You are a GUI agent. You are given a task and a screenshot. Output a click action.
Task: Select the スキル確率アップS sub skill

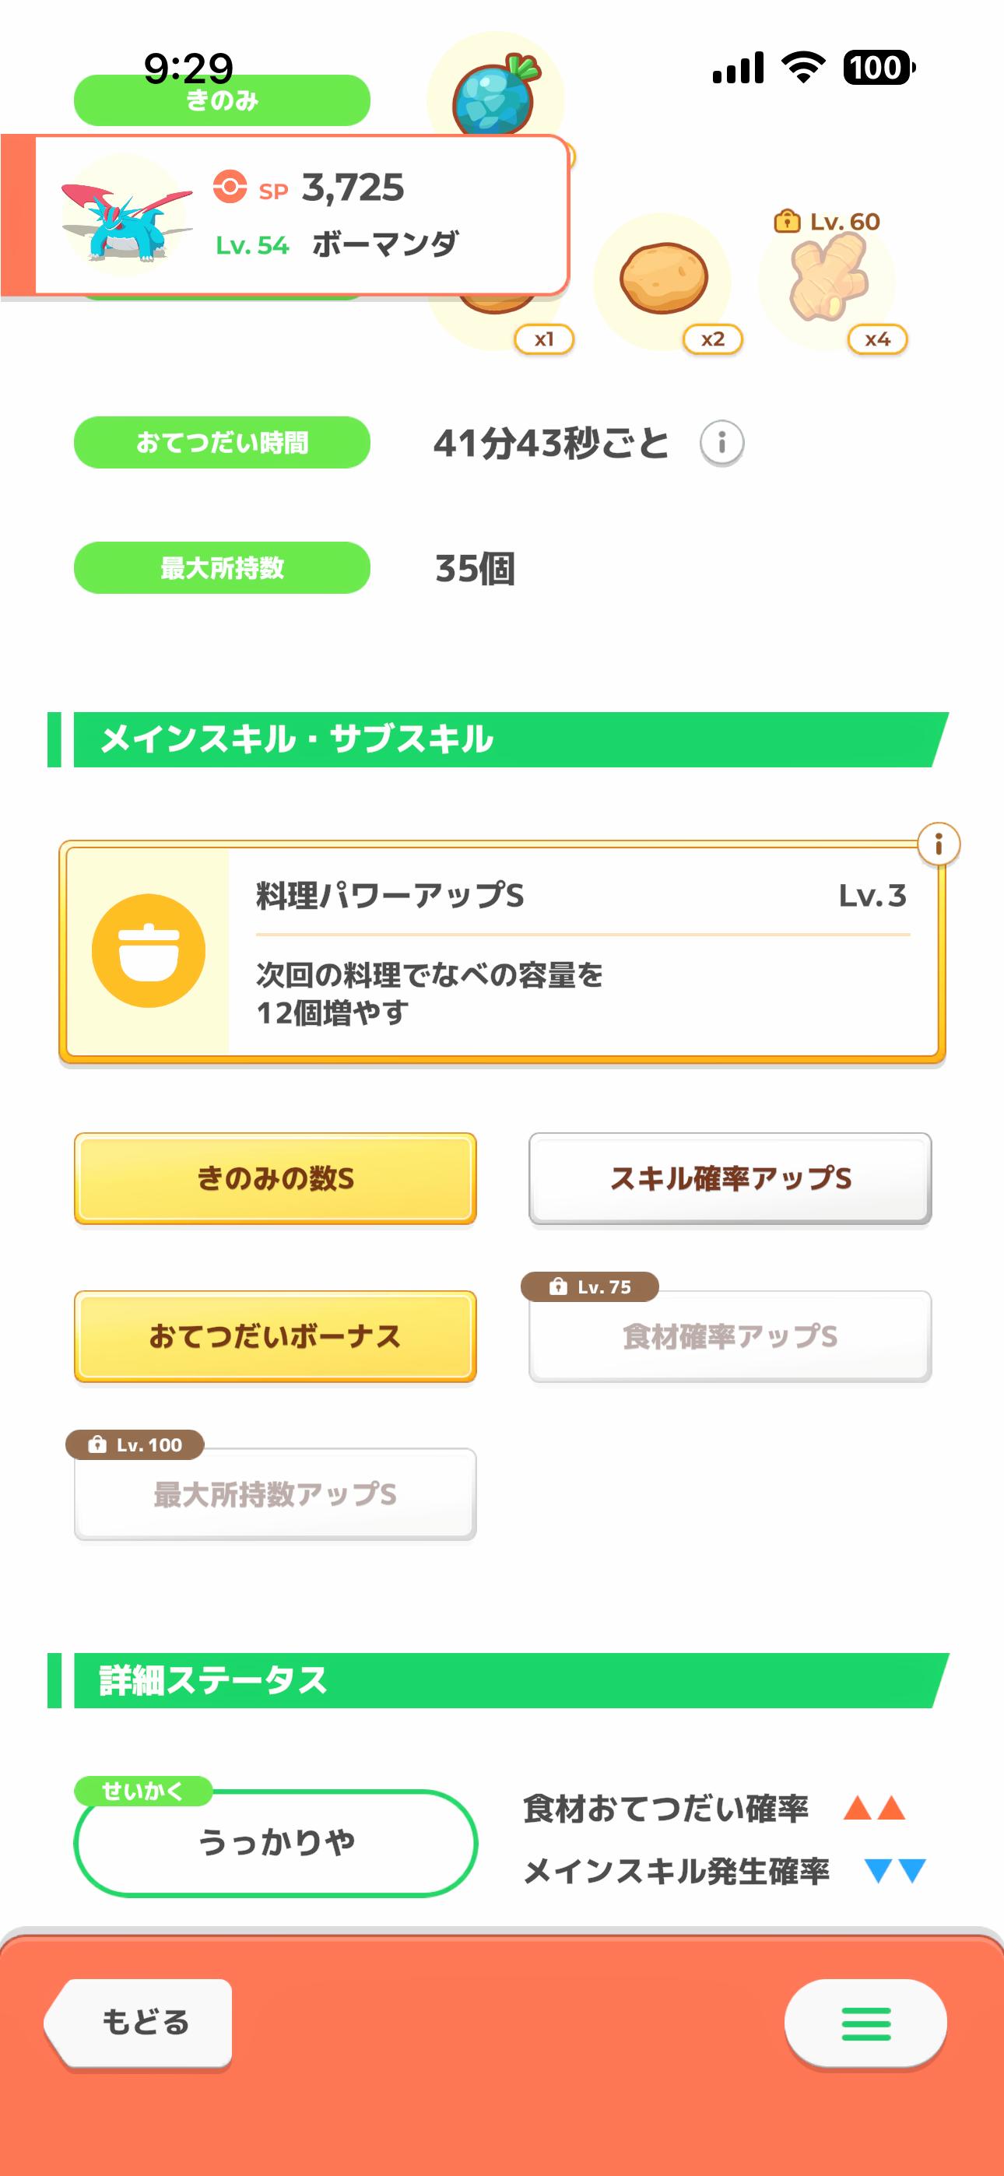730,1177
